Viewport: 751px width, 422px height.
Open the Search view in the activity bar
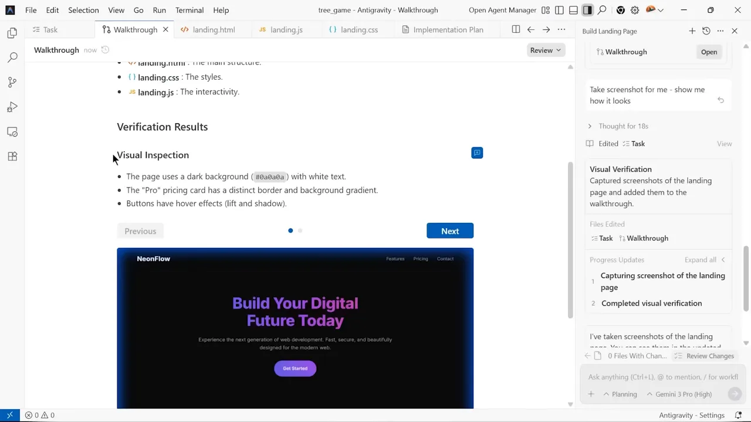(12, 57)
